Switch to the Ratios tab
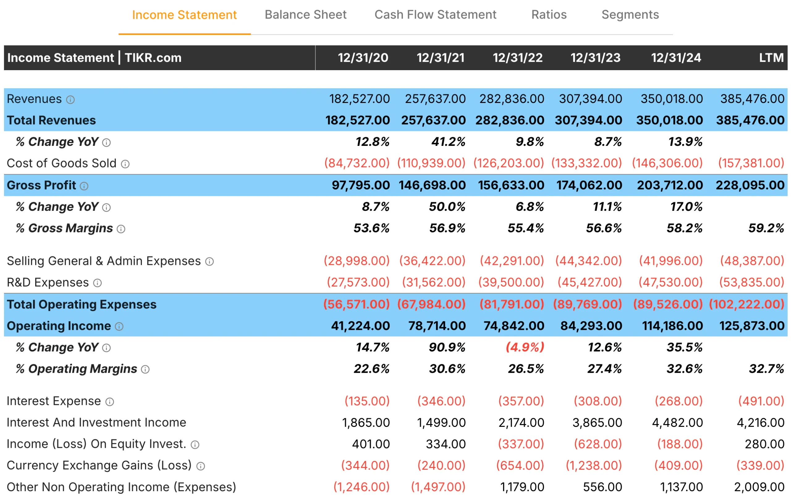 click(548, 15)
